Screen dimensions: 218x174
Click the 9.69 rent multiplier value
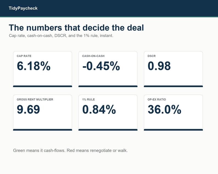click(28, 110)
